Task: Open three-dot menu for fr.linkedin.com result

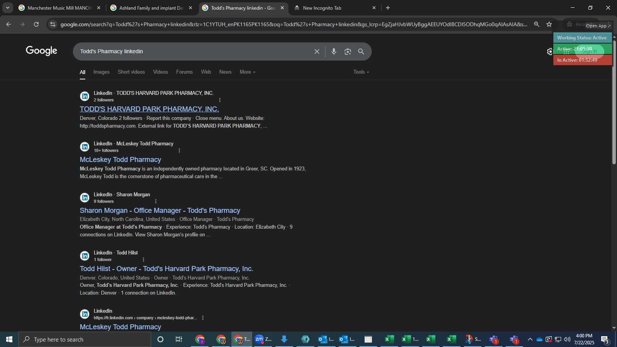Action: click(x=203, y=318)
